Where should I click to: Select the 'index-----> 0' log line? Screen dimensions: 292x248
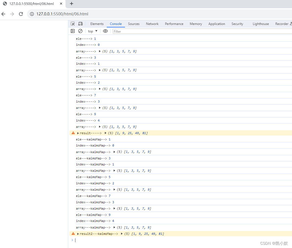coord(88,45)
